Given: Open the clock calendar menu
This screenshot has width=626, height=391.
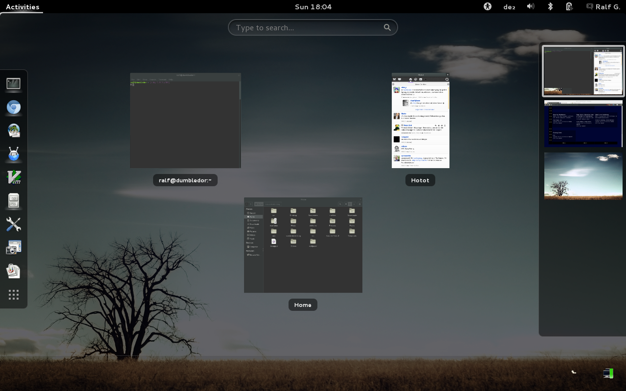Looking at the screenshot, I should (x=313, y=7).
